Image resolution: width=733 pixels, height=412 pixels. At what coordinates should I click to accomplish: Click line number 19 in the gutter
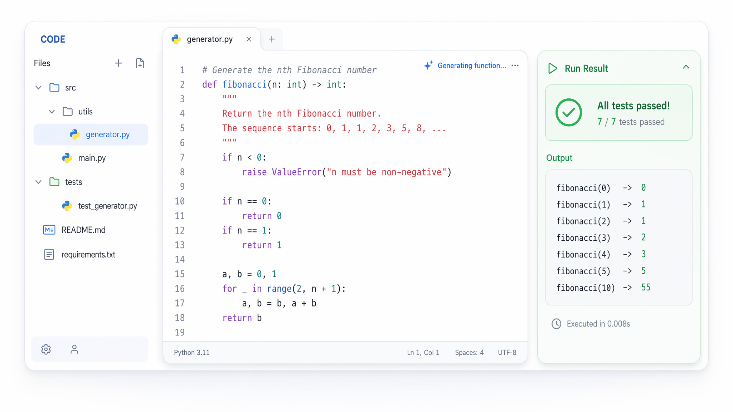pos(180,333)
